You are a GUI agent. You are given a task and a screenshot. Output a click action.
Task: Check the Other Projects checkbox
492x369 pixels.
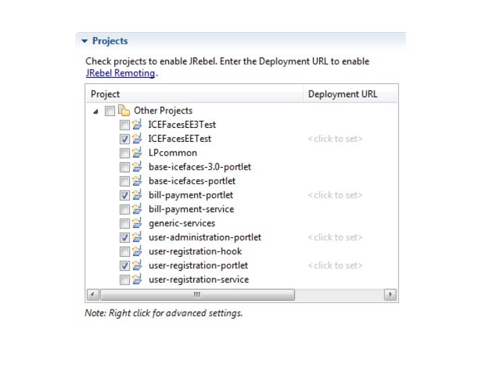pyautogui.click(x=109, y=111)
